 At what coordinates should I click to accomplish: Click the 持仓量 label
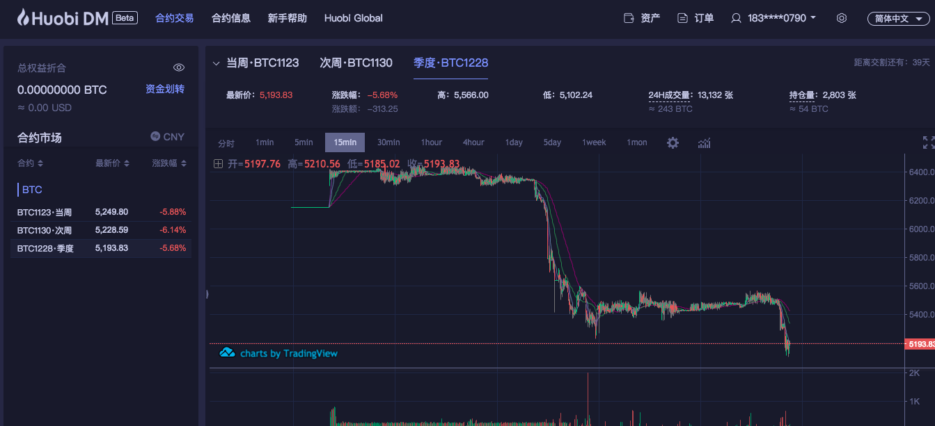pyautogui.click(x=803, y=95)
